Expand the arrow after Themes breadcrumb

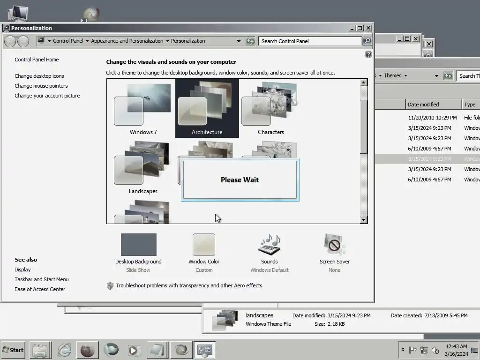[405, 75]
